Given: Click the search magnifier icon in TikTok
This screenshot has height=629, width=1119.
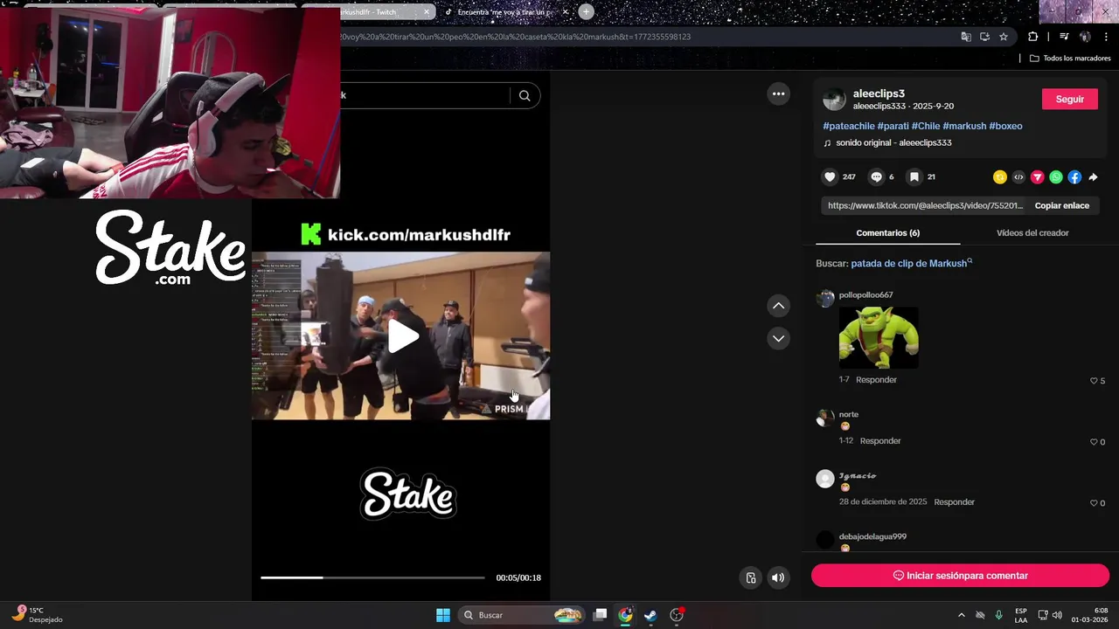Looking at the screenshot, I should (525, 95).
